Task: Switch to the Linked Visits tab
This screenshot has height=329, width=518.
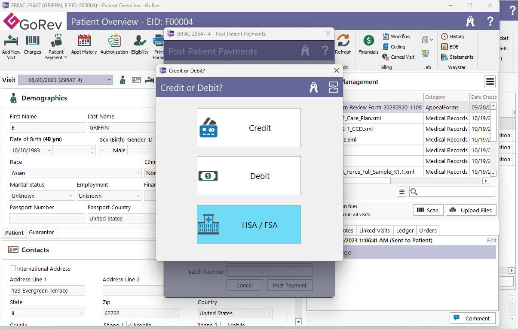Action: [374, 230]
